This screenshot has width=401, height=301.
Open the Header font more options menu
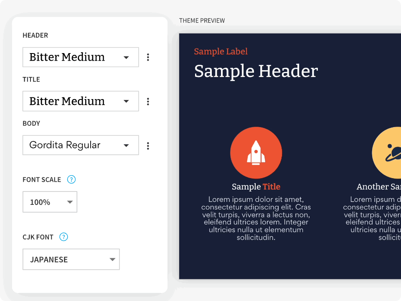(x=148, y=57)
